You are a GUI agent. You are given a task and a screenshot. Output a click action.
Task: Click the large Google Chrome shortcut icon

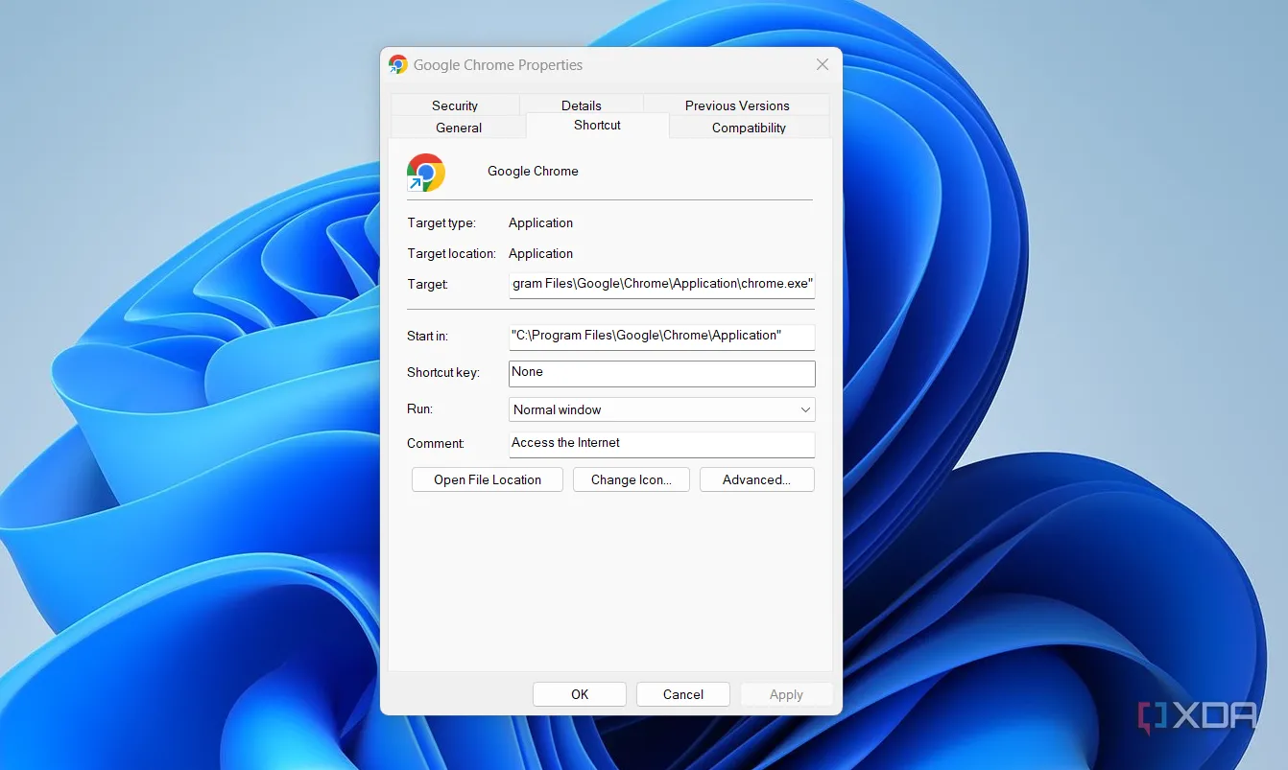[x=425, y=173]
